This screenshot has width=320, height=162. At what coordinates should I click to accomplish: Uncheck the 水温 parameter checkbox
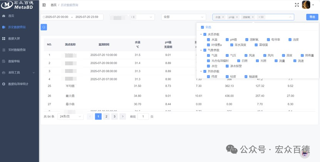tap(208, 40)
